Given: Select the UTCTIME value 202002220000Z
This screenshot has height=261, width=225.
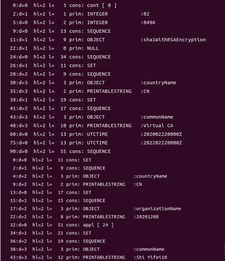Looking at the screenshot, I should [162, 134].
